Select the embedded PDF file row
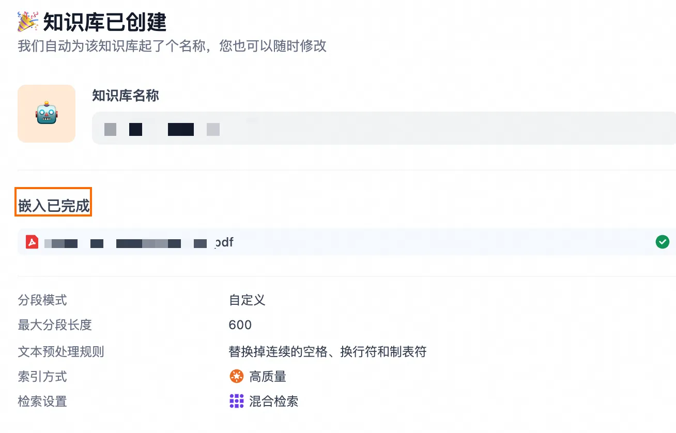Image resolution: width=676 pixels, height=433 pixels. tap(347, 242)
